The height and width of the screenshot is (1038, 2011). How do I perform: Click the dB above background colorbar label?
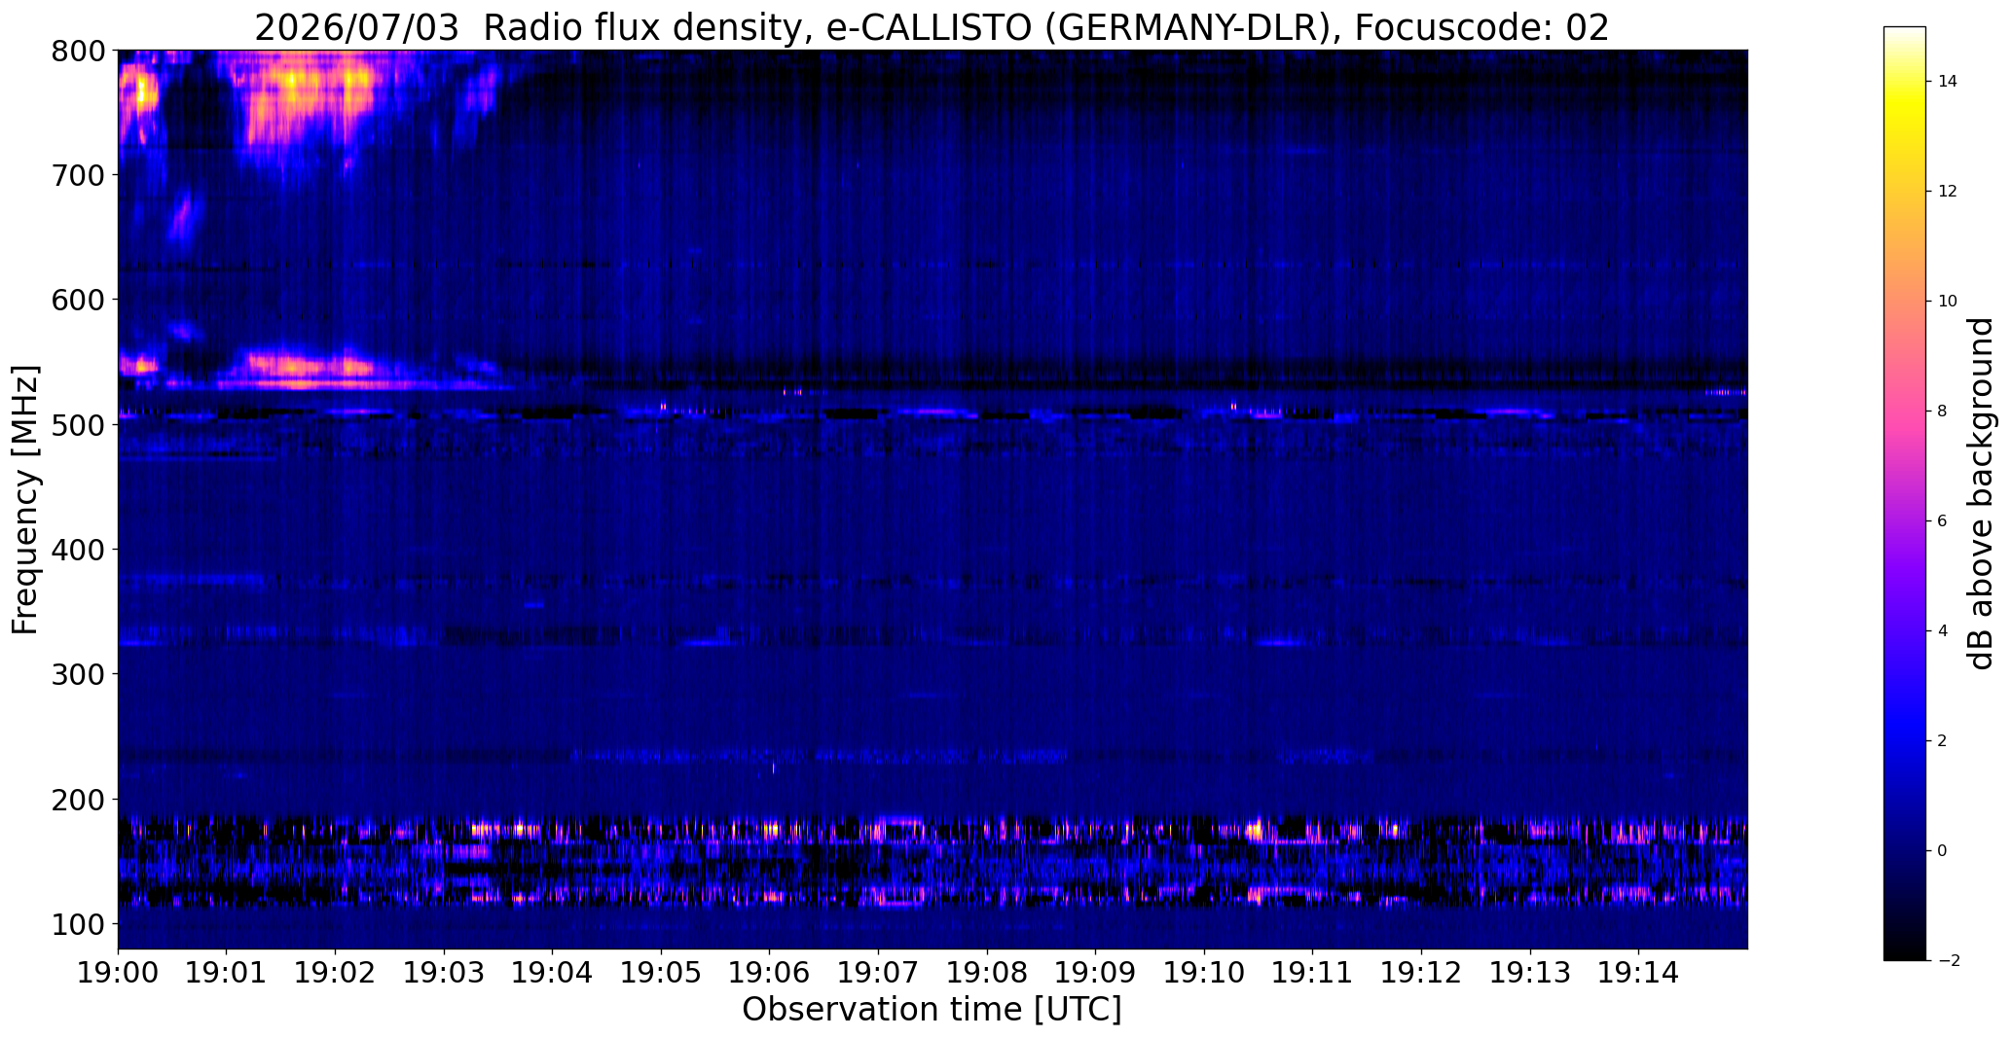(1981, 493)
